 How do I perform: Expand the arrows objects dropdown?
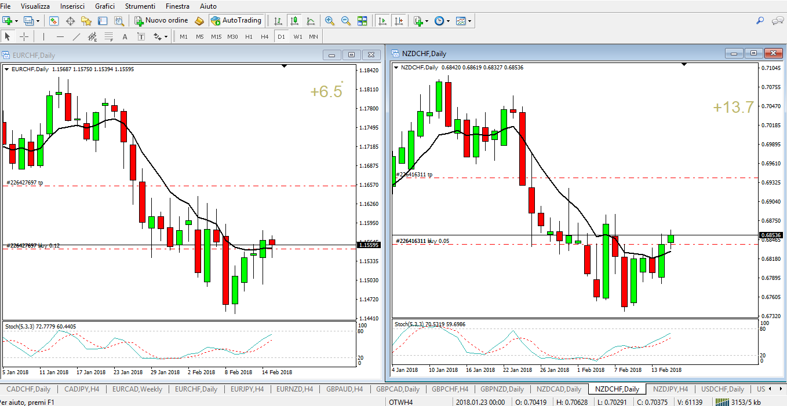pyautogui.click(x=166, y=36)
